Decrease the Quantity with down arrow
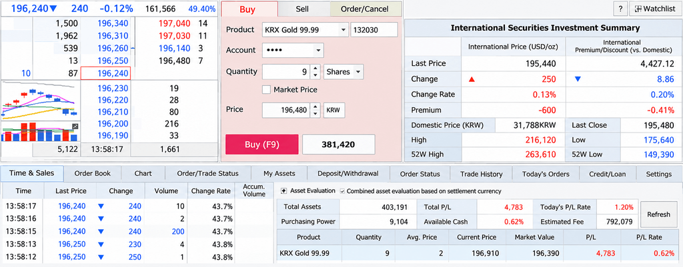Screen dimensions: 683x267 [x=315, y=76]
